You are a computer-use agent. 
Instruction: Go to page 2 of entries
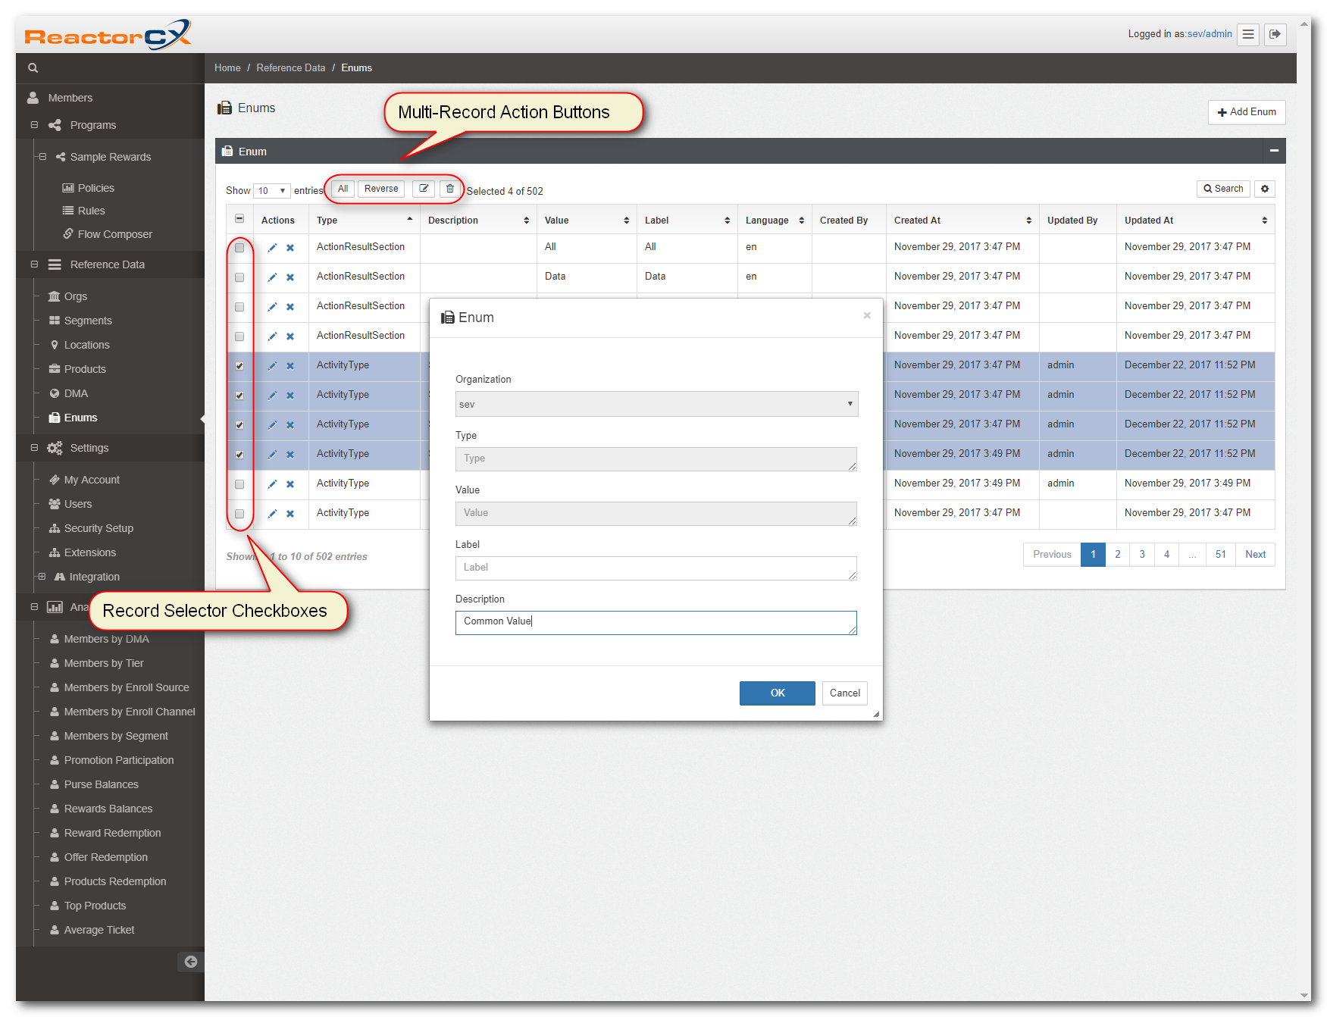click(1117, 555)
